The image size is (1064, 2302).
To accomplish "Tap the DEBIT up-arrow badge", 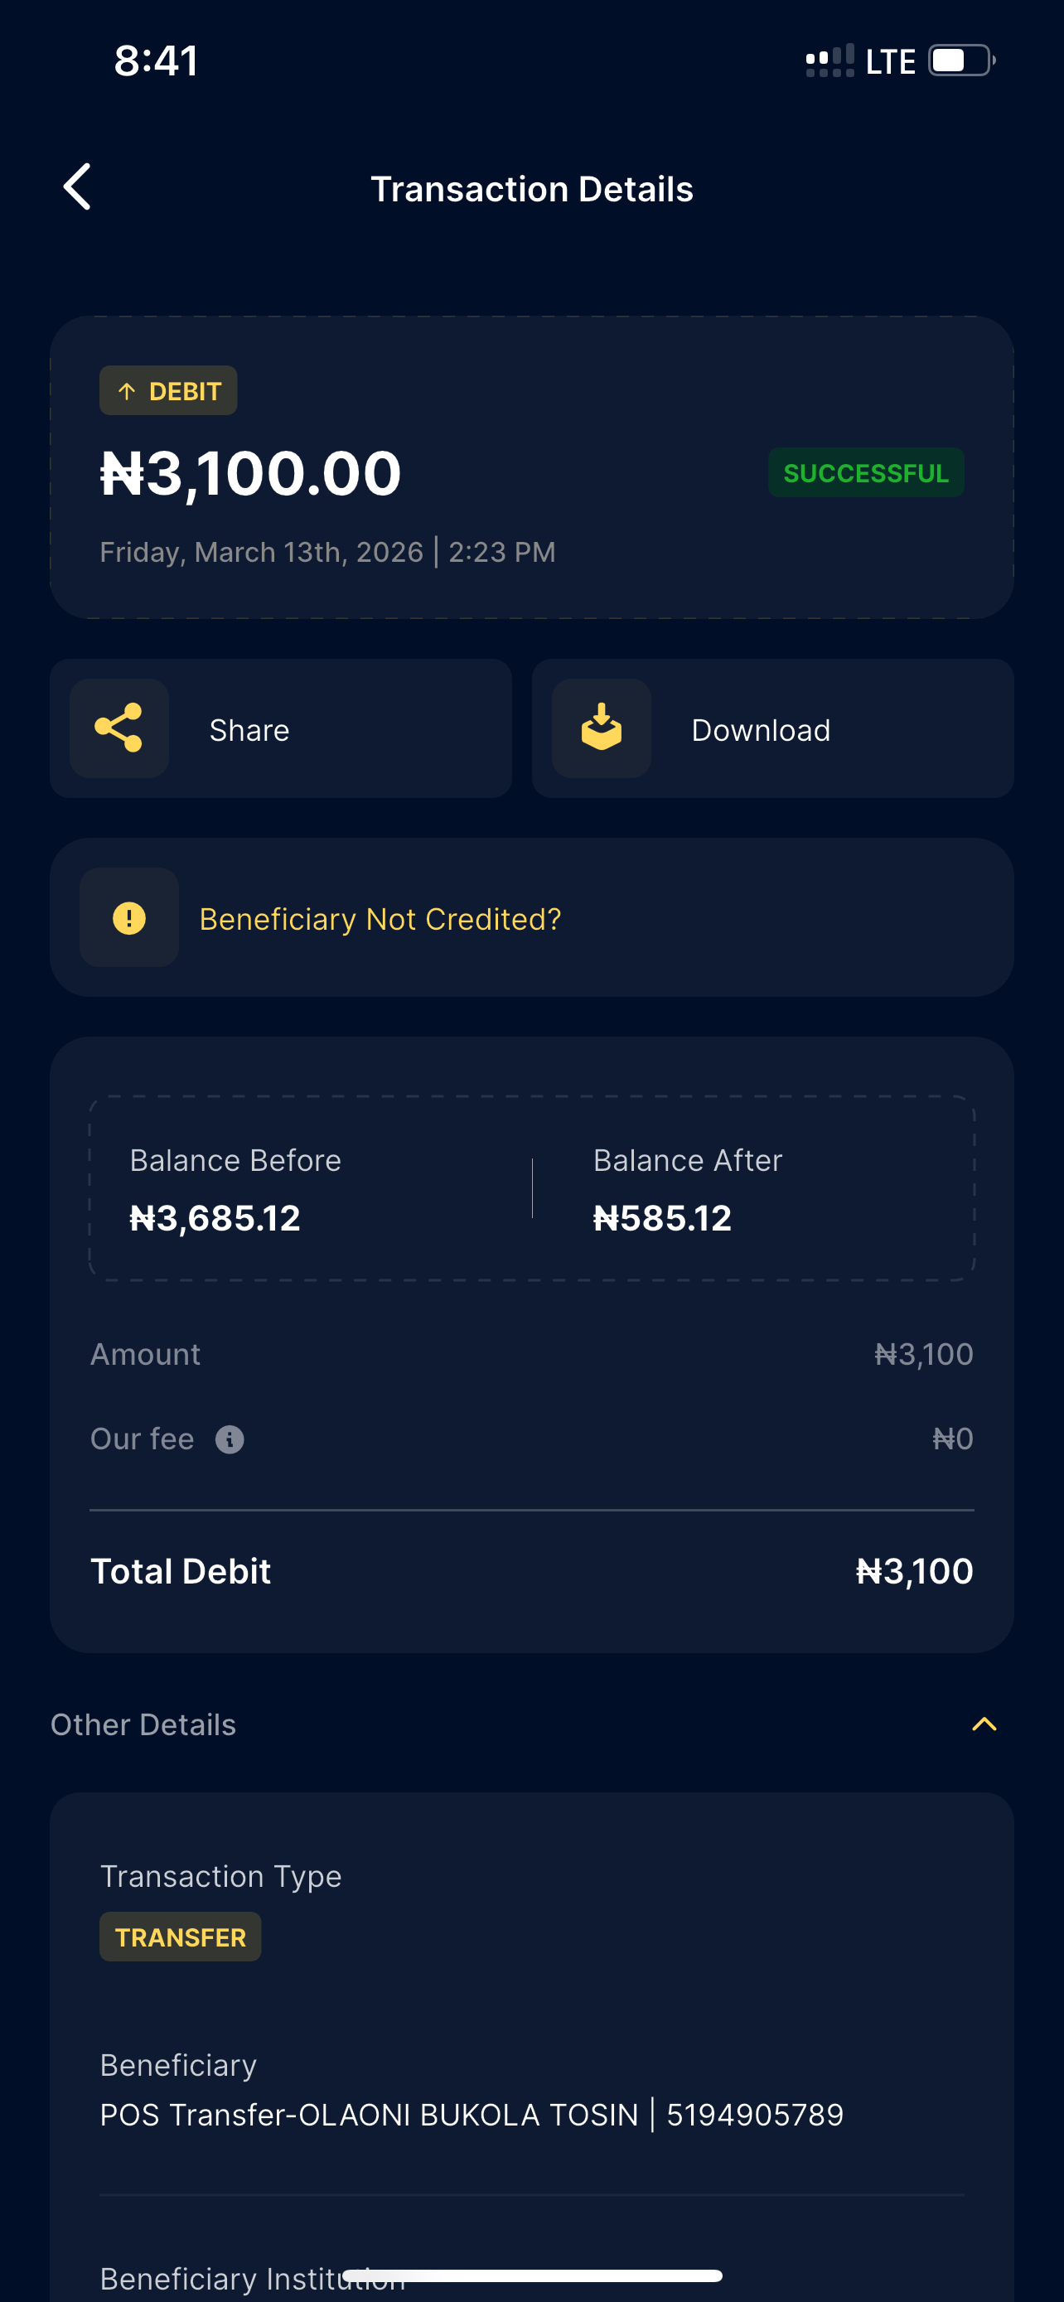I will (x=168, y=390).
